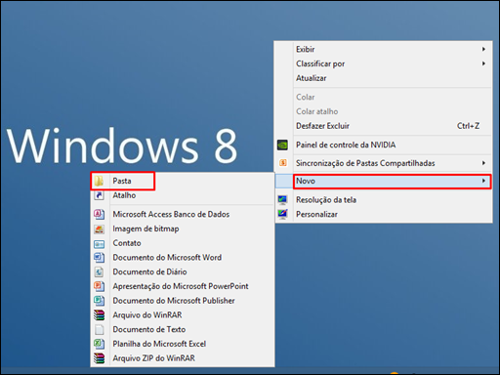Expand the Novo submenu arrow
500x375 pixels.
point(483,181)
